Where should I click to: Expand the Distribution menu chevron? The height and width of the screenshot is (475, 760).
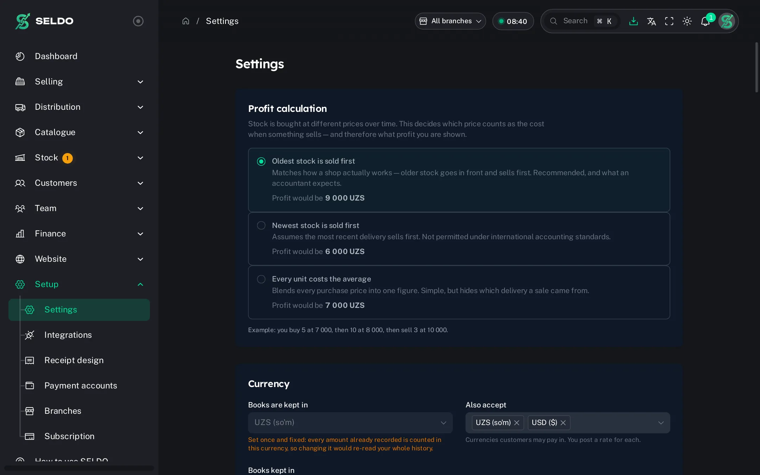point(140,107)
